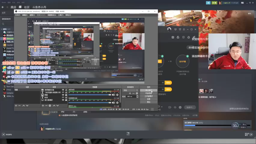Open the 帮助(H) menu in OBS

(68, 15)
